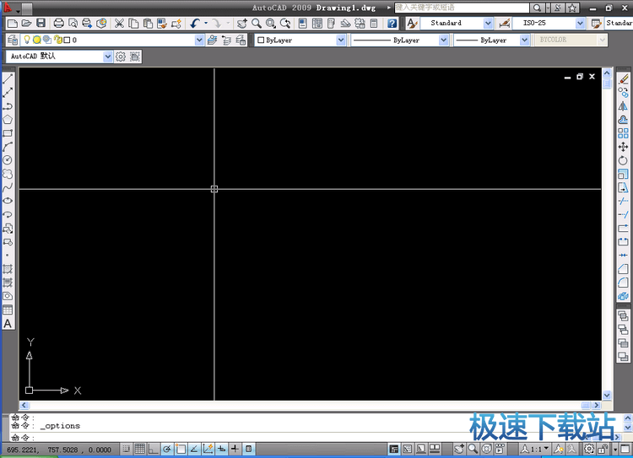Click the Help question mark button

point(392,24)
